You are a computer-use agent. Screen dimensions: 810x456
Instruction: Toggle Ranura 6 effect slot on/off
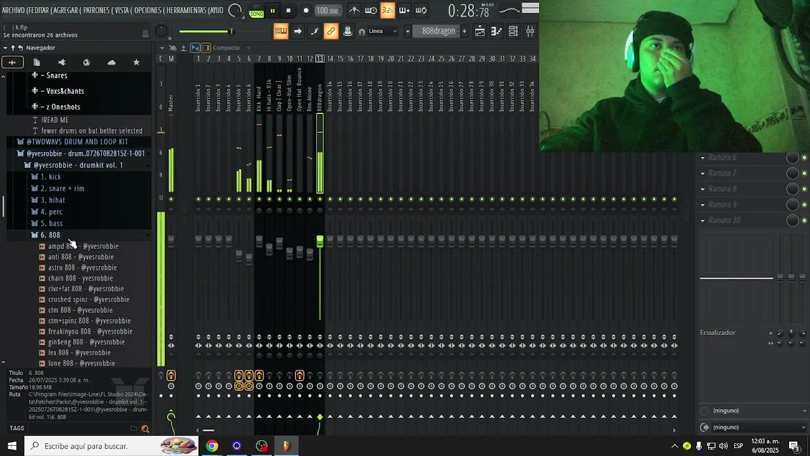coord(804,158)
